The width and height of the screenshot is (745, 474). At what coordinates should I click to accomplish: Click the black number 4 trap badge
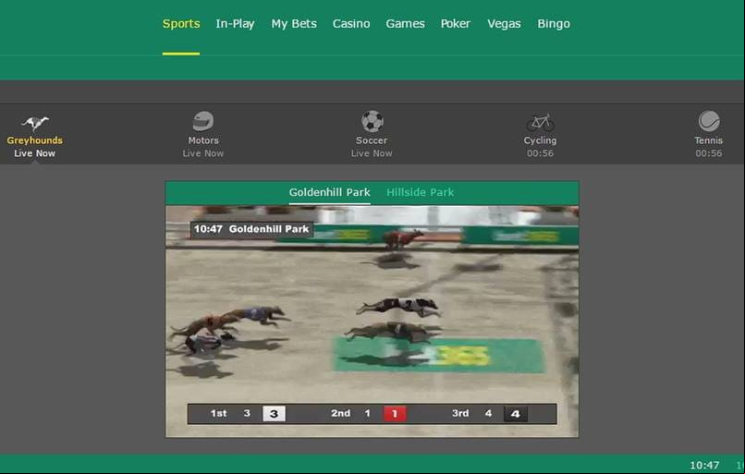tap(516, 414)
